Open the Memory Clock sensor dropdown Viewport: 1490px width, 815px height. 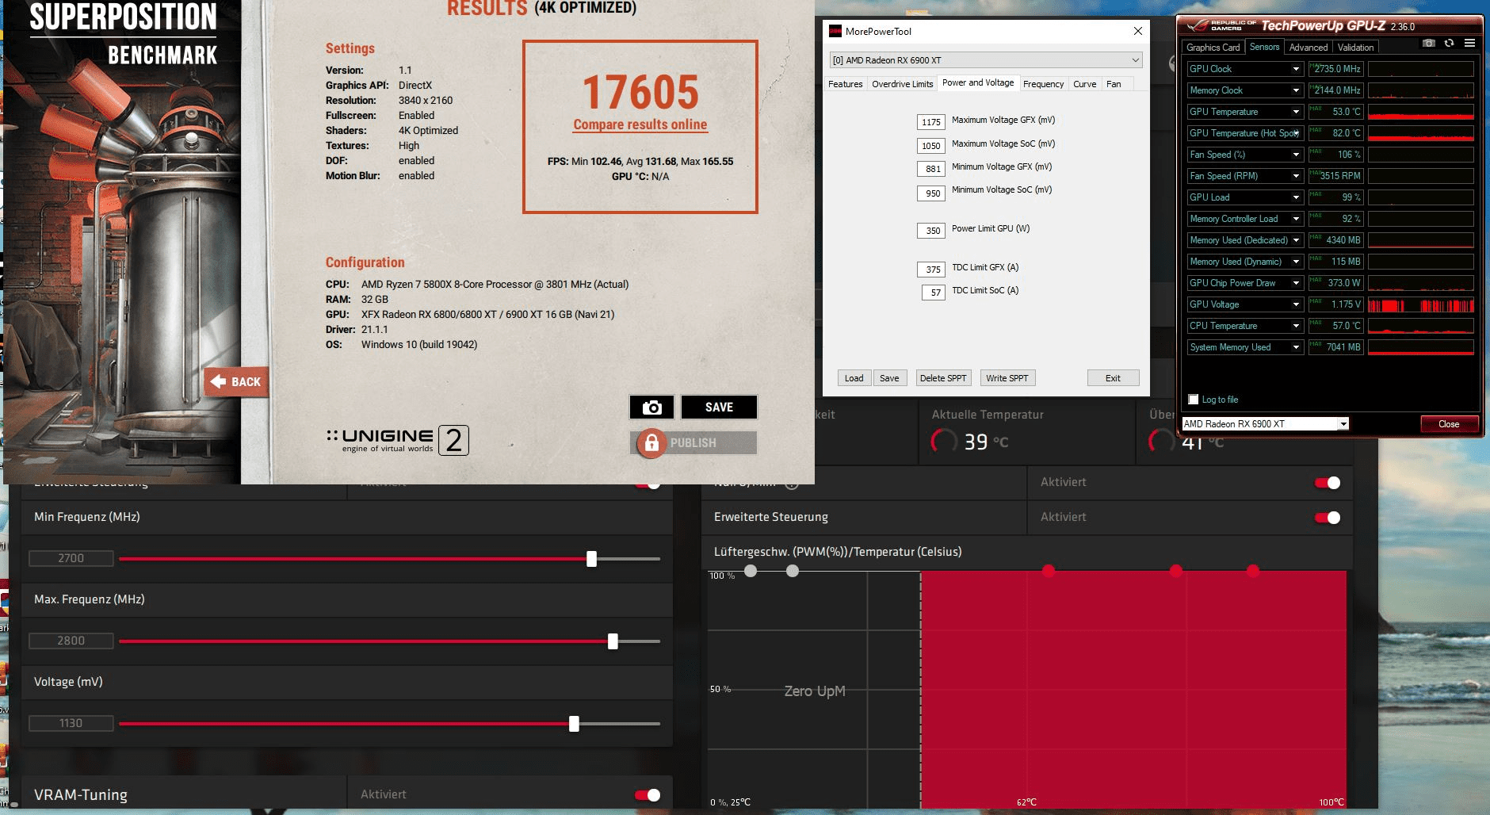1296,90
